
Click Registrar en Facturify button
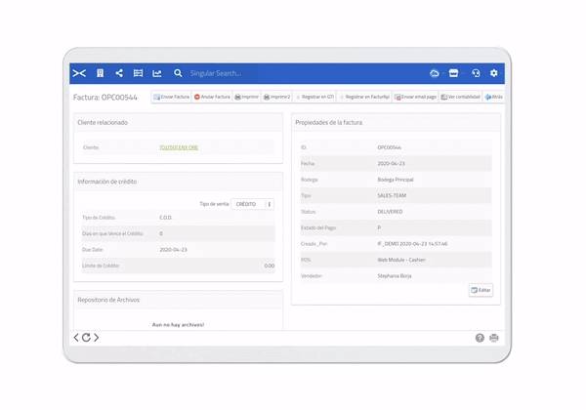[x=364, y=97]
